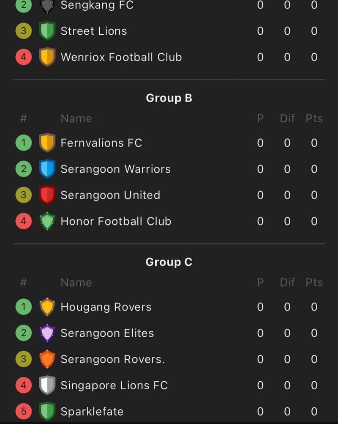Click the Serangoon Rovers orange crest

tap(47, 359)
